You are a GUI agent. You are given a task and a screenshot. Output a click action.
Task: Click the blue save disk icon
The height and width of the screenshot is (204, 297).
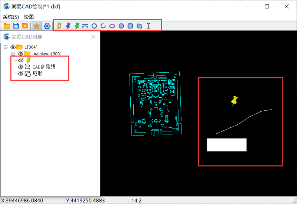[x=16, y=26]
